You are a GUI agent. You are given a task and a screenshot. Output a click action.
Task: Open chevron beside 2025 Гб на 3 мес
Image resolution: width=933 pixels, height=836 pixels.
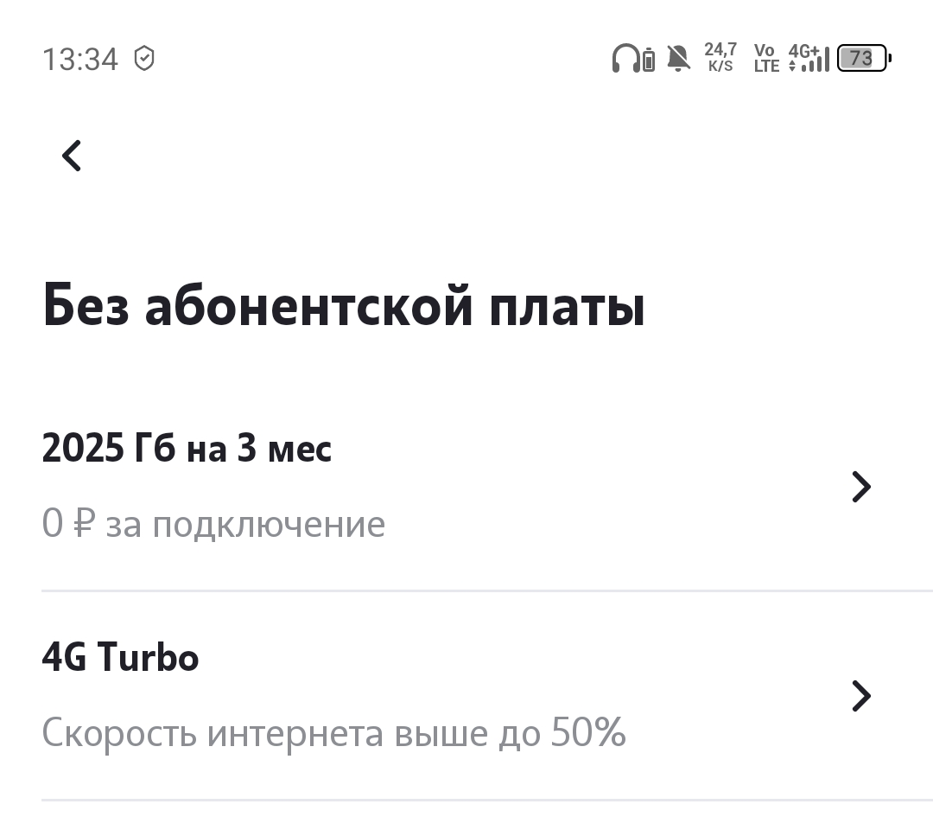pos(861,487)
